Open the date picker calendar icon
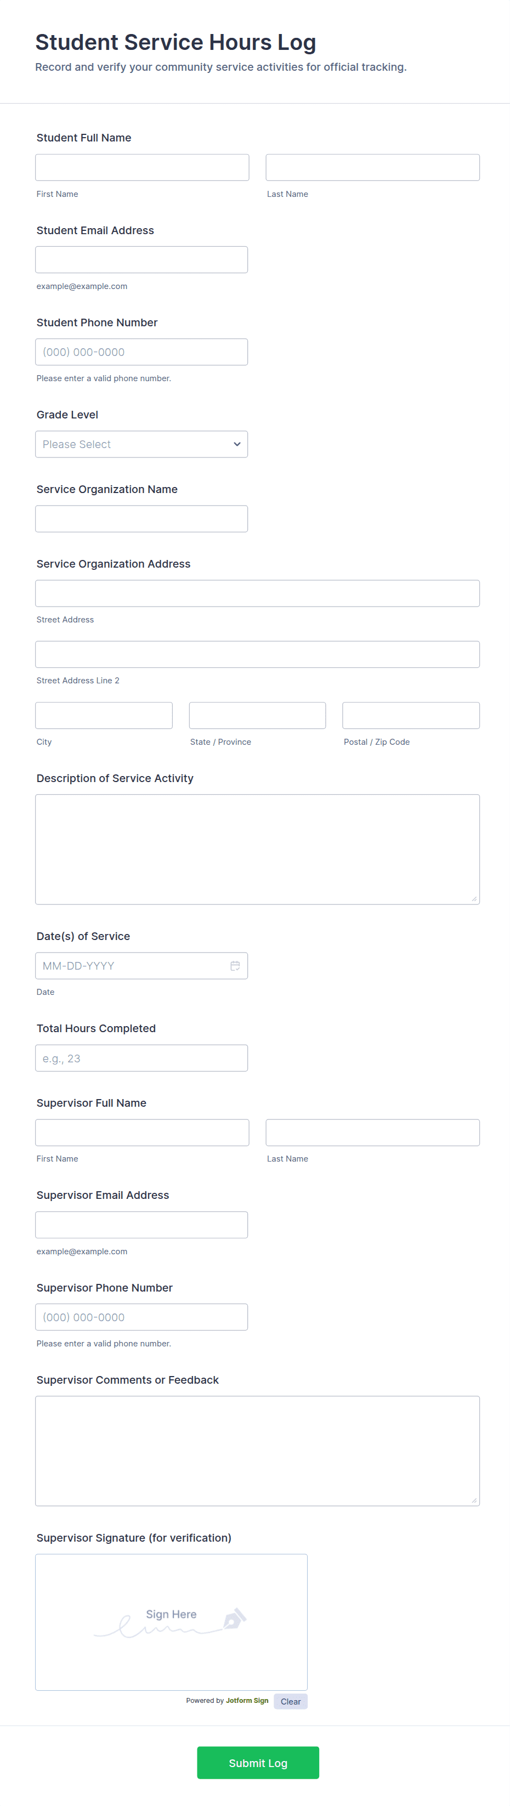510x1806 pixels. [235, 965]
